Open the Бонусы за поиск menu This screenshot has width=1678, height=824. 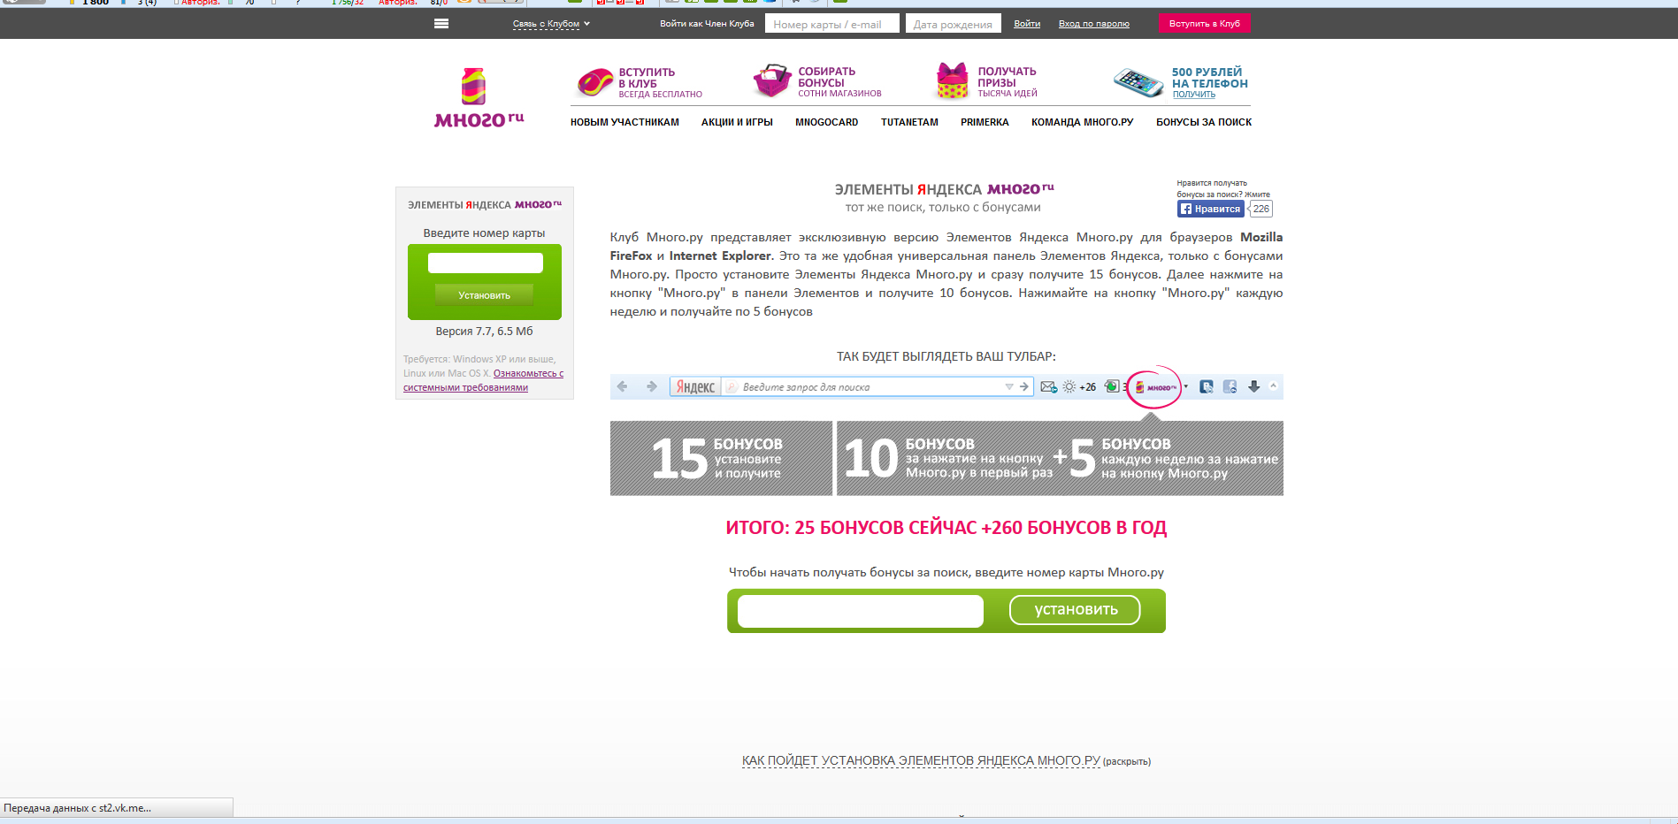tap(1204, 123)
